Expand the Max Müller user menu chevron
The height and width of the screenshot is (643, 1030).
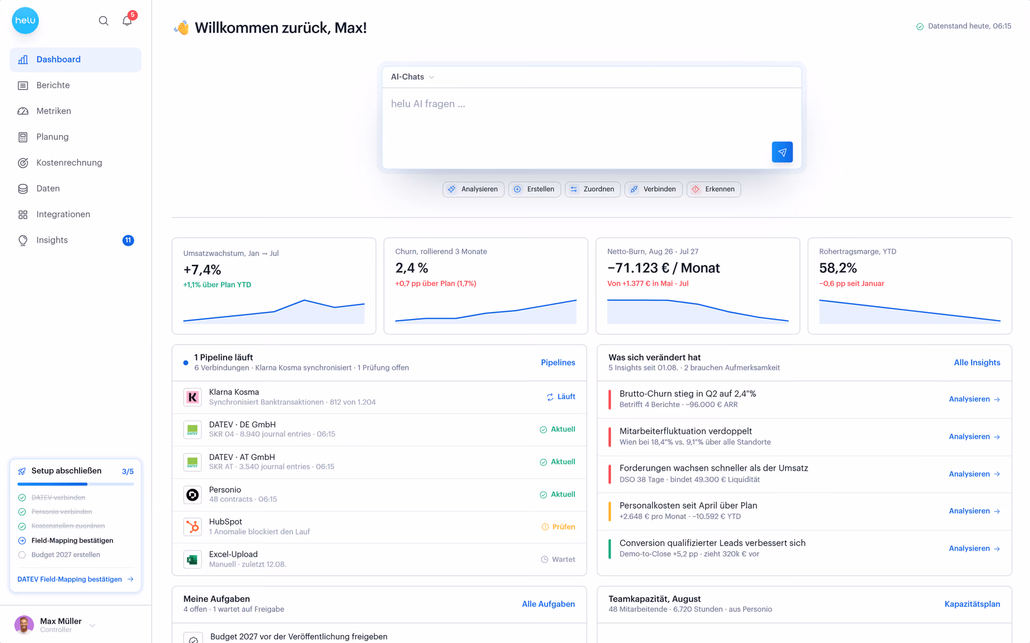[92, 625]
